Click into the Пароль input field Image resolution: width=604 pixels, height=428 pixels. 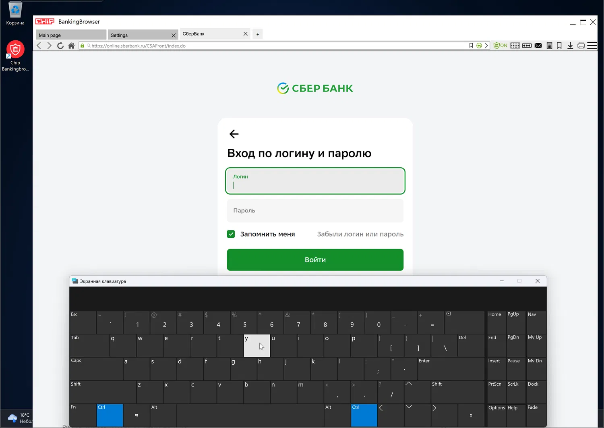tap(315, 210)
